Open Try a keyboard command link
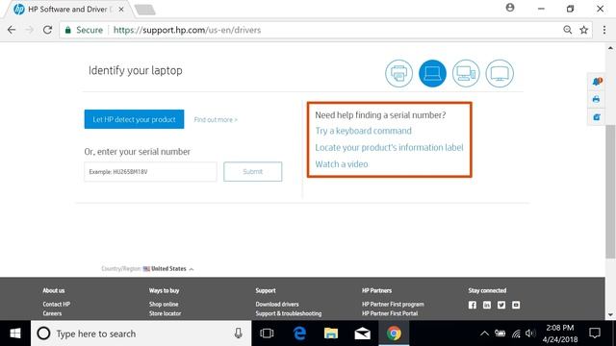Viewport: 616px width, 346px height. tap(364, 131)
